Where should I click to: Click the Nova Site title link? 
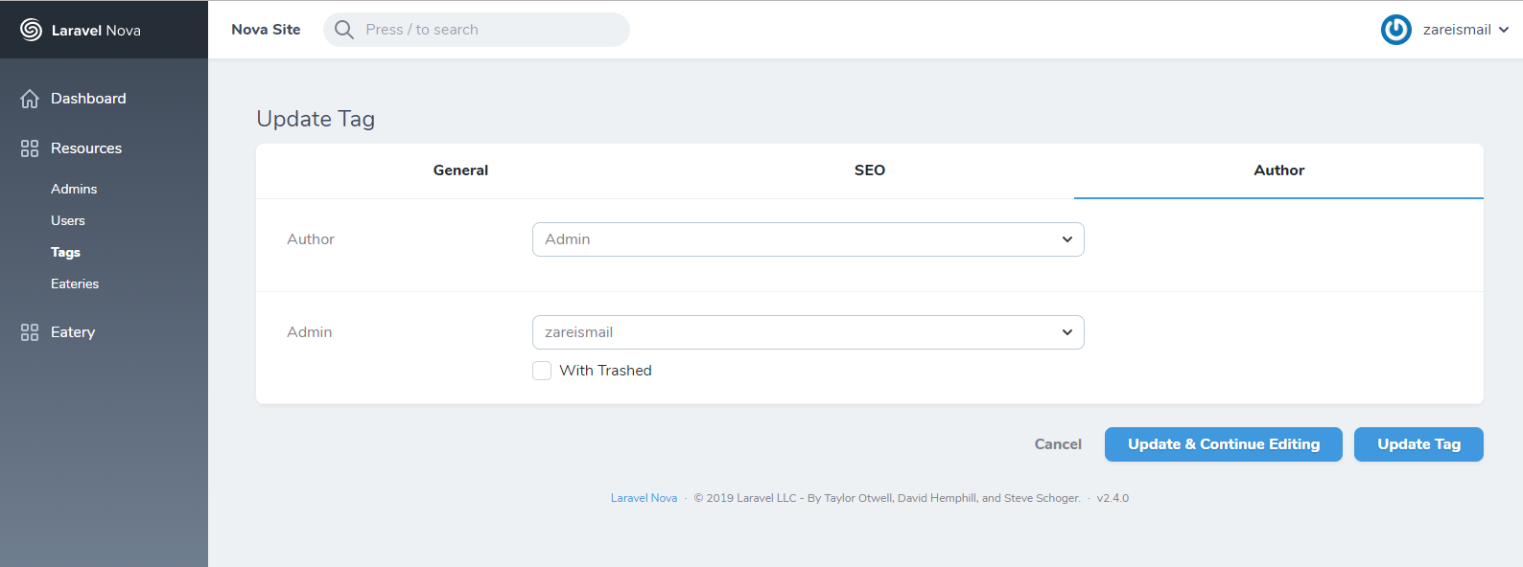tap(266, 30)
